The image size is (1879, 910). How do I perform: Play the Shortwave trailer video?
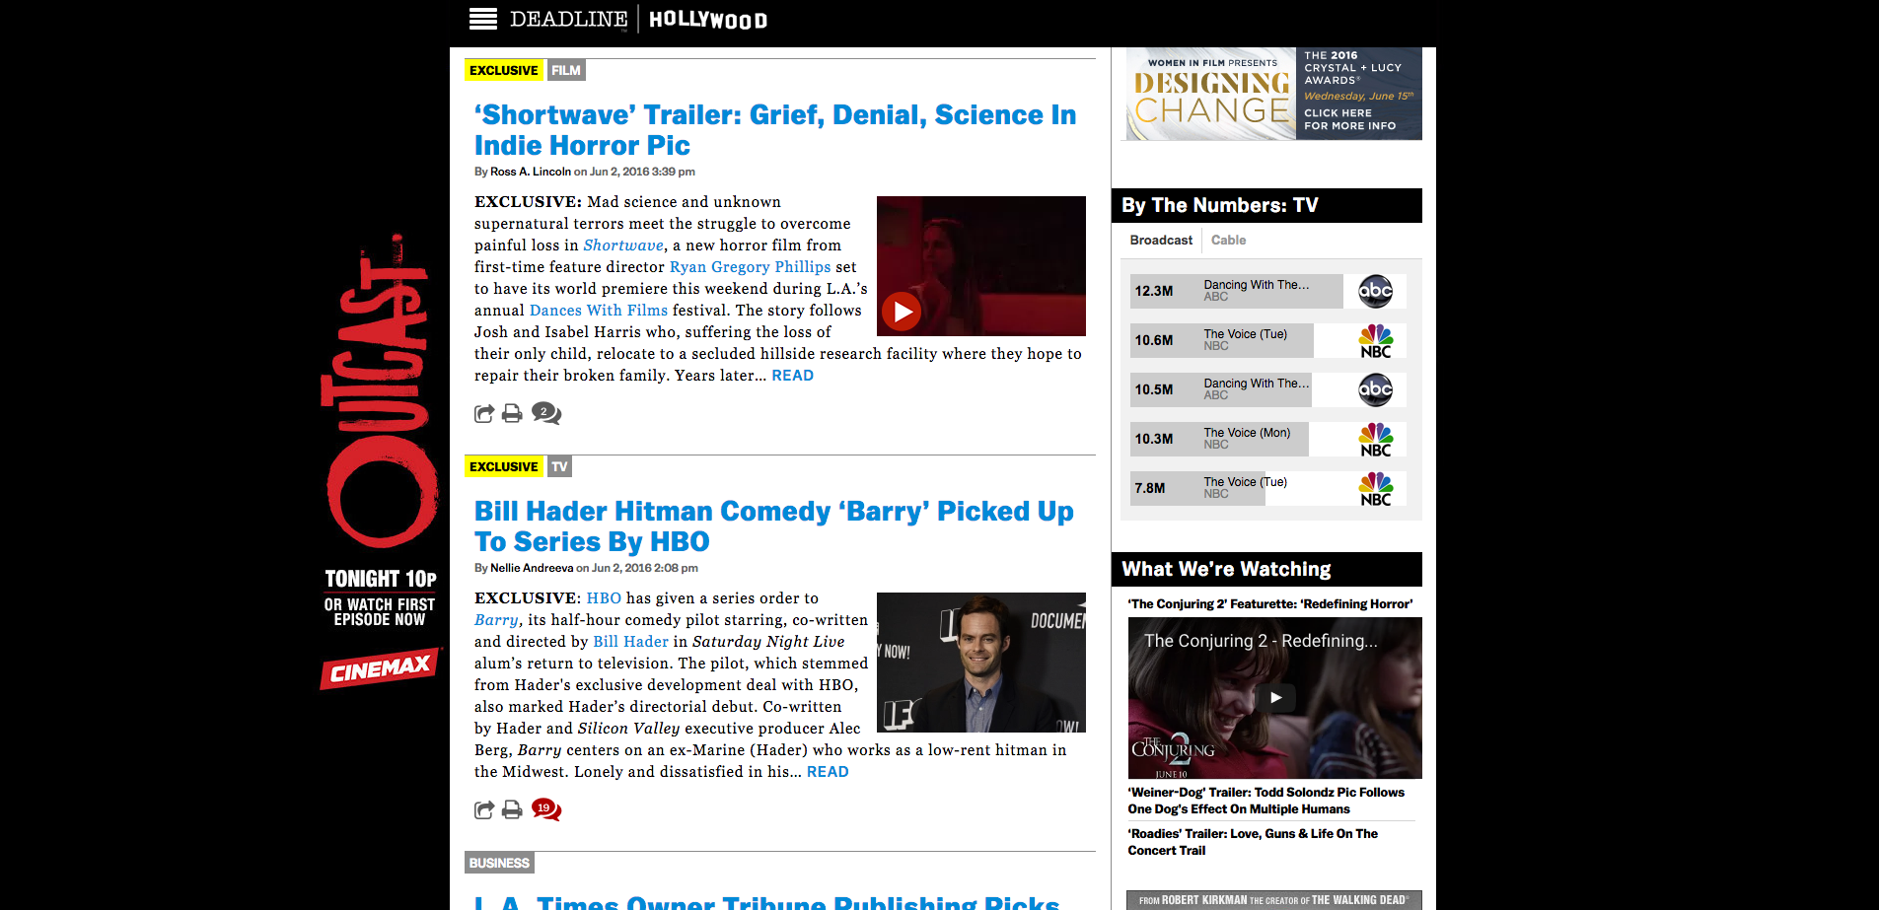901,312
